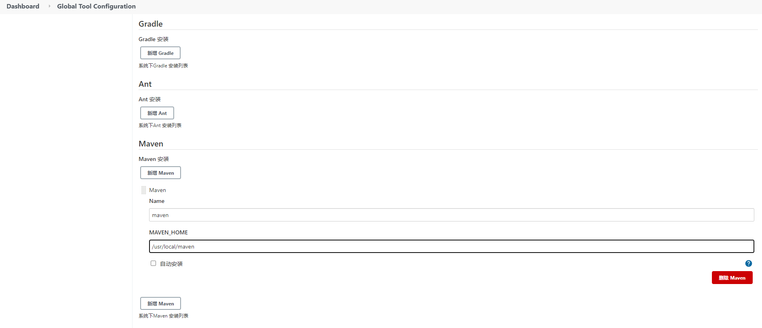The width and height of the screenshot is (762, 328).
Task: Click the 系统下Gradle 安装列表 description text
Action: 163,66
